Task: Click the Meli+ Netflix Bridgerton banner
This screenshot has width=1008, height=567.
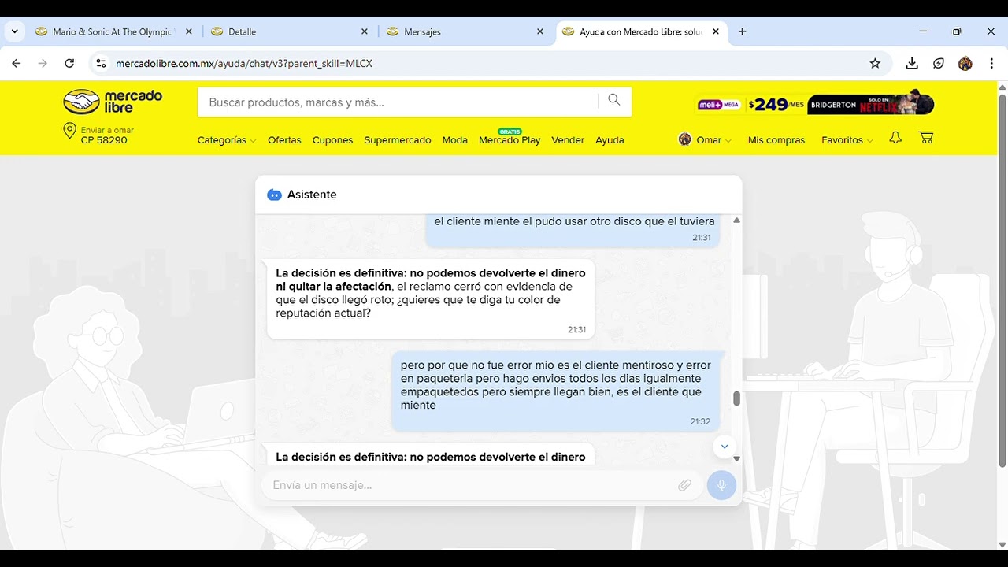Action: tap(815, 104)
